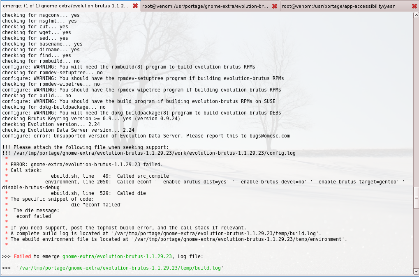Click the scrollbar down arrow
Viewport: 419px width, 277px height.
pyautogui.click(x=416, y=271)
